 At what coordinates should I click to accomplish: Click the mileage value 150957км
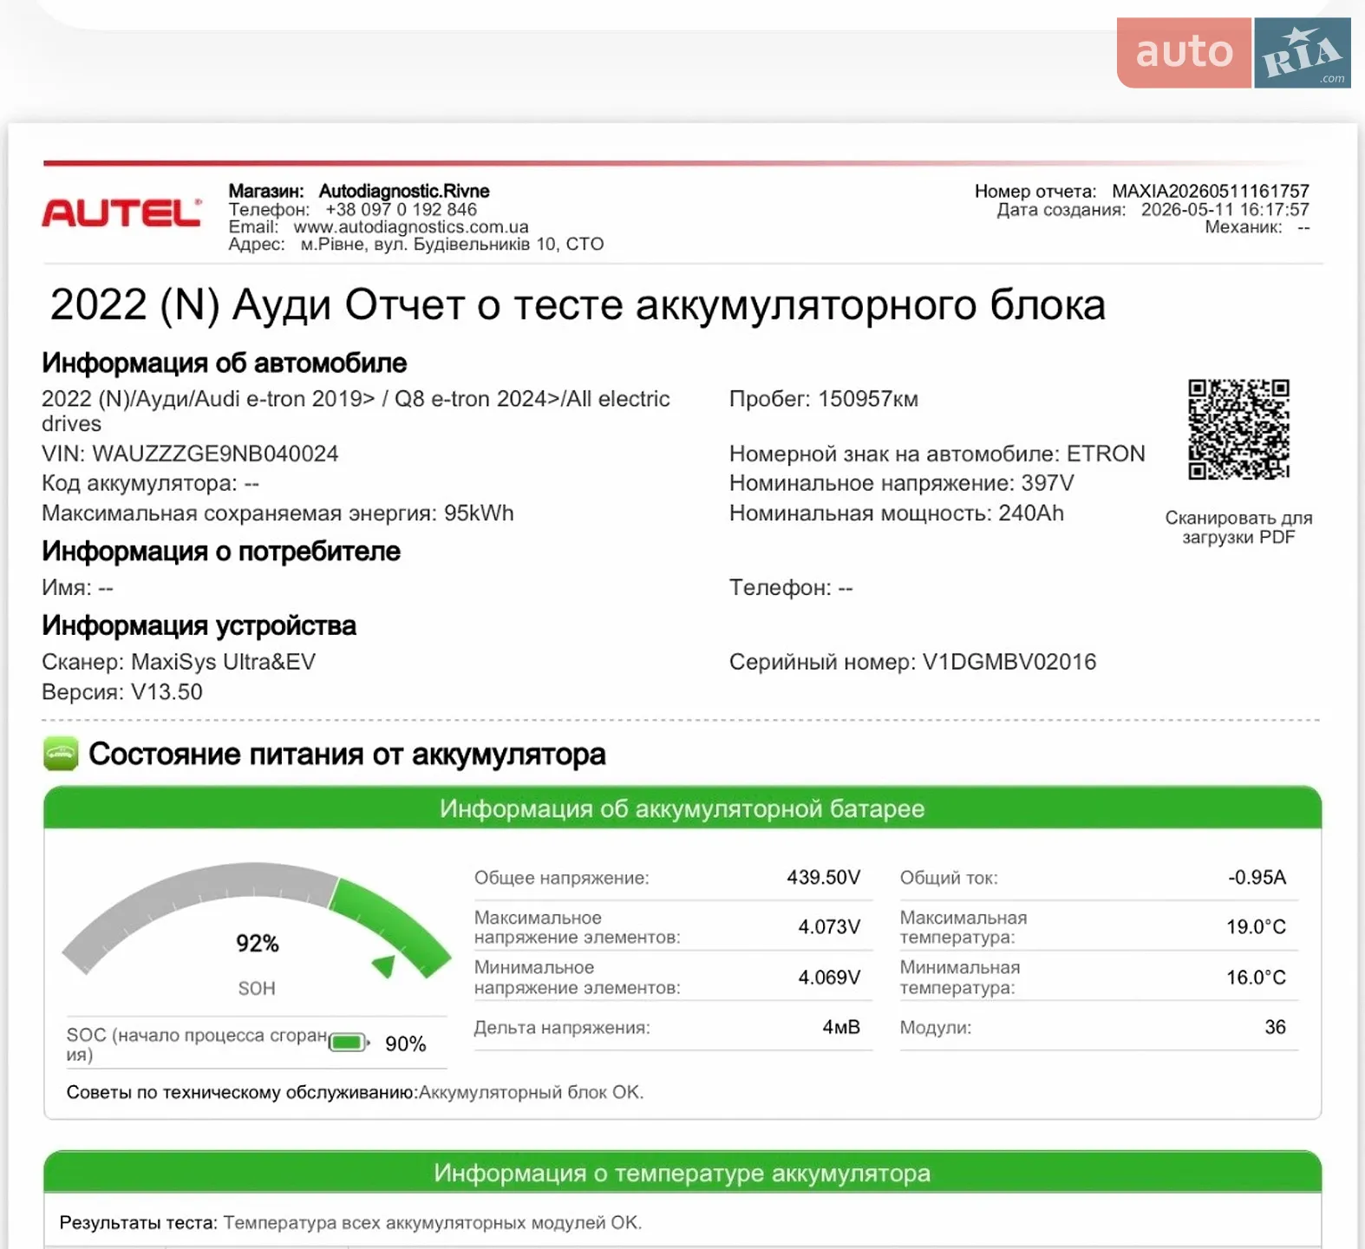(x=868, y=399)
